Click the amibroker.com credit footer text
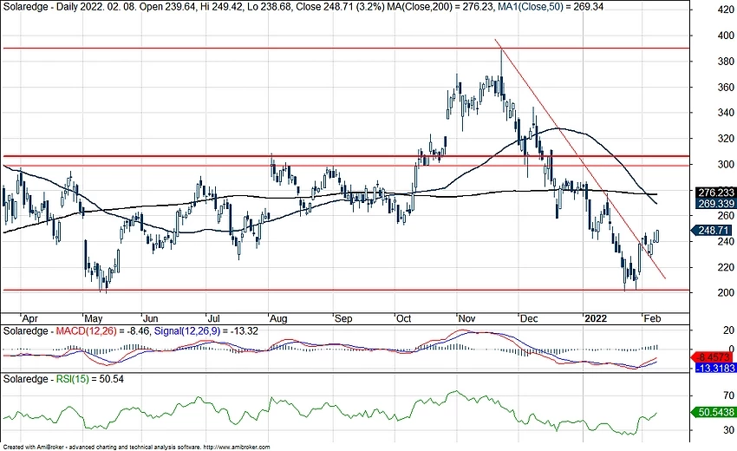 (136, 448)
